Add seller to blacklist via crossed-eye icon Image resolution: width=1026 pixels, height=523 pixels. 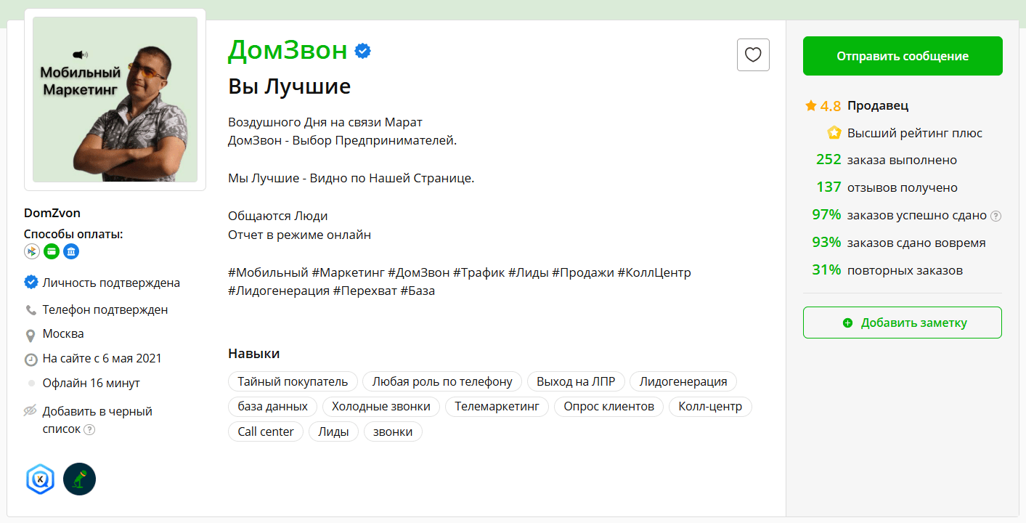click(x=30, y=411)
